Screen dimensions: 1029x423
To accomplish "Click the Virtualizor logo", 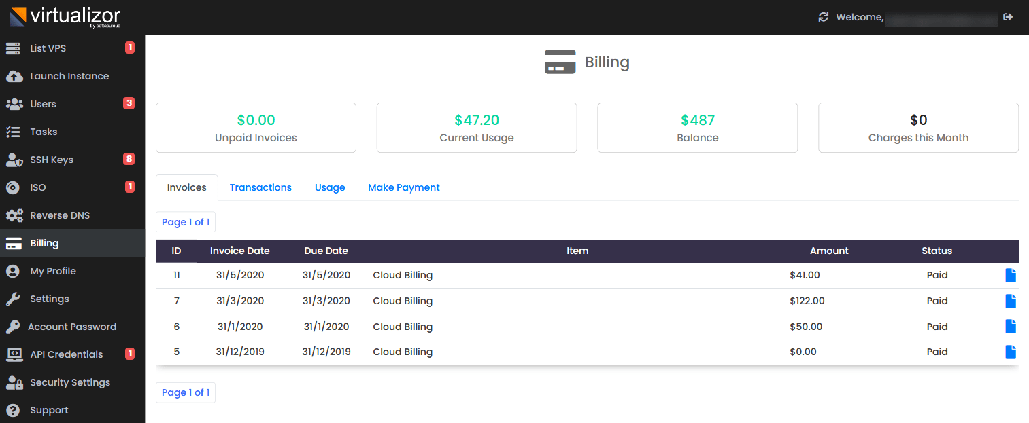I will 65,16.
